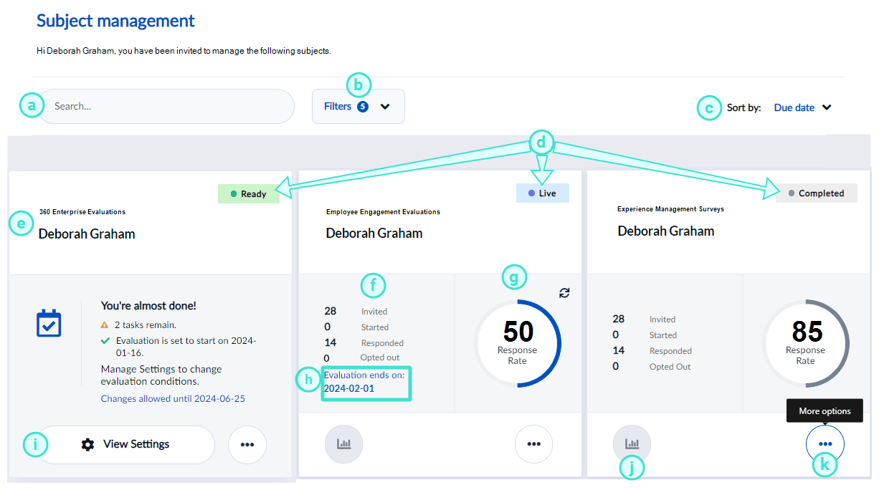Click the Ready status badge

tap(248, 193)
